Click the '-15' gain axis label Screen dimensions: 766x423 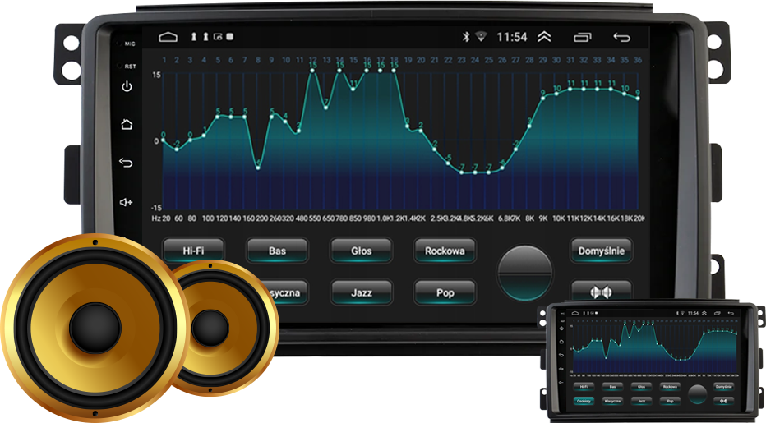[156, 208]
